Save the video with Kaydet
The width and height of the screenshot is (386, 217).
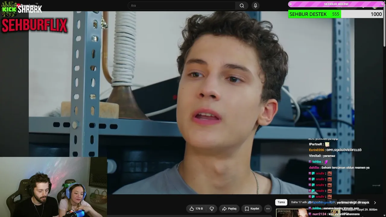point(252,209)
